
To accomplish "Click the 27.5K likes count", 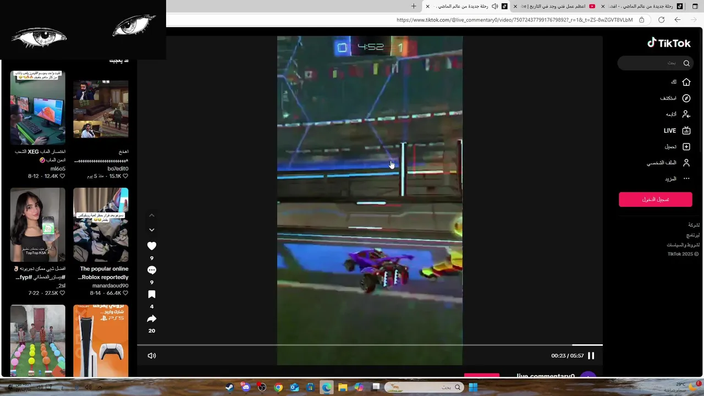I will tap(51, 293).
